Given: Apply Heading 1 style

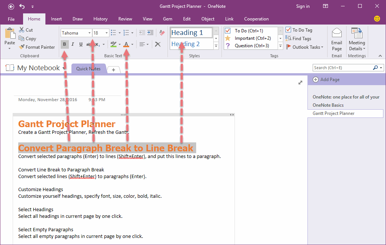Looking at the screenshot, I should [191, 32].
